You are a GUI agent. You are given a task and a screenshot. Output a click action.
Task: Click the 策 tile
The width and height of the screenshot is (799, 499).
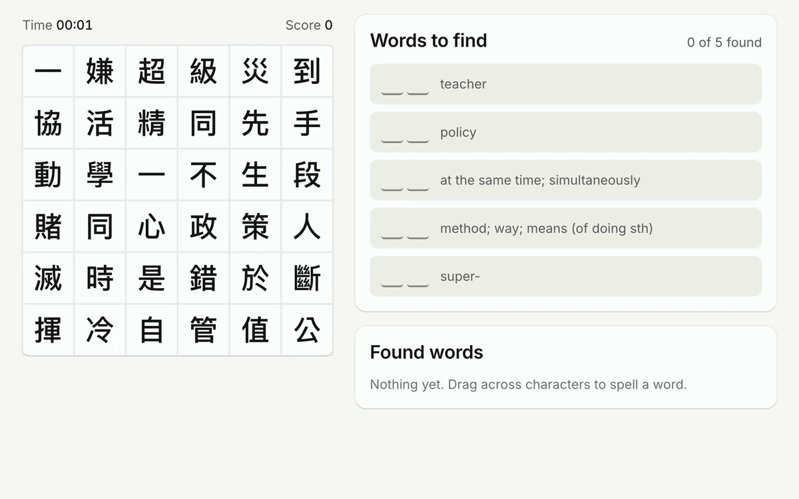click(256, 227)
